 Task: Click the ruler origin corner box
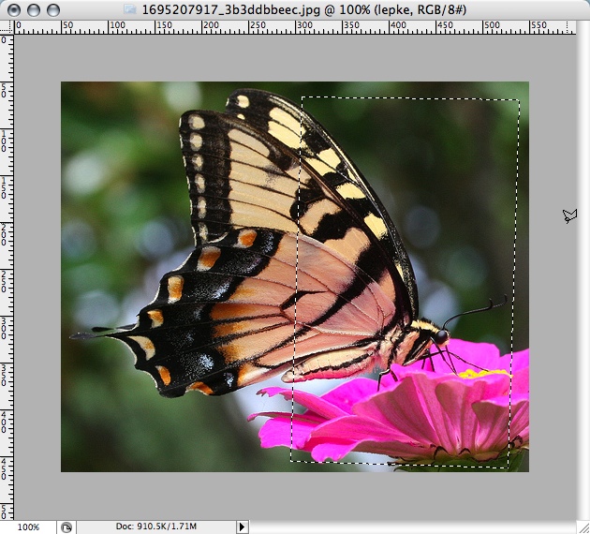point(7,28)
